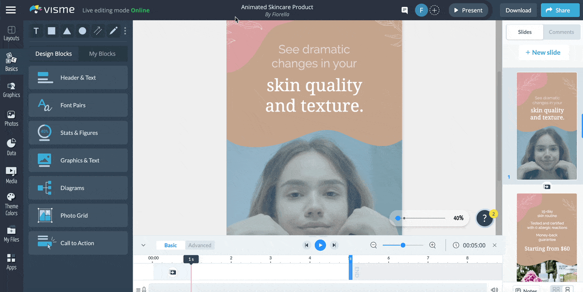Mute timeline audio with speaker icon

click(494, 290)
